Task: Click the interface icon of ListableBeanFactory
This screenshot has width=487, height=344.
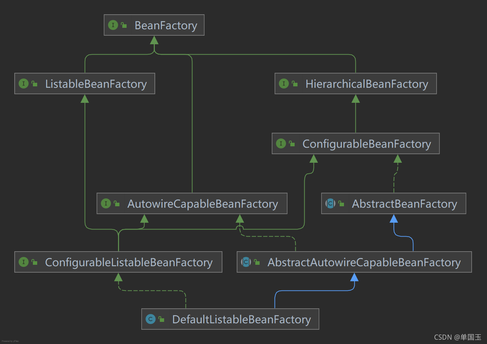Action: [24, 84]
